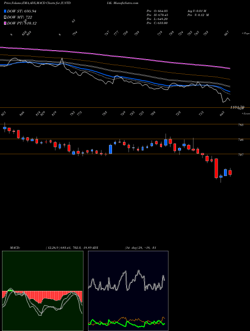Click the 'Pre C: 653.00' close value
250x331 pixels.
click(x=157, y=23)
